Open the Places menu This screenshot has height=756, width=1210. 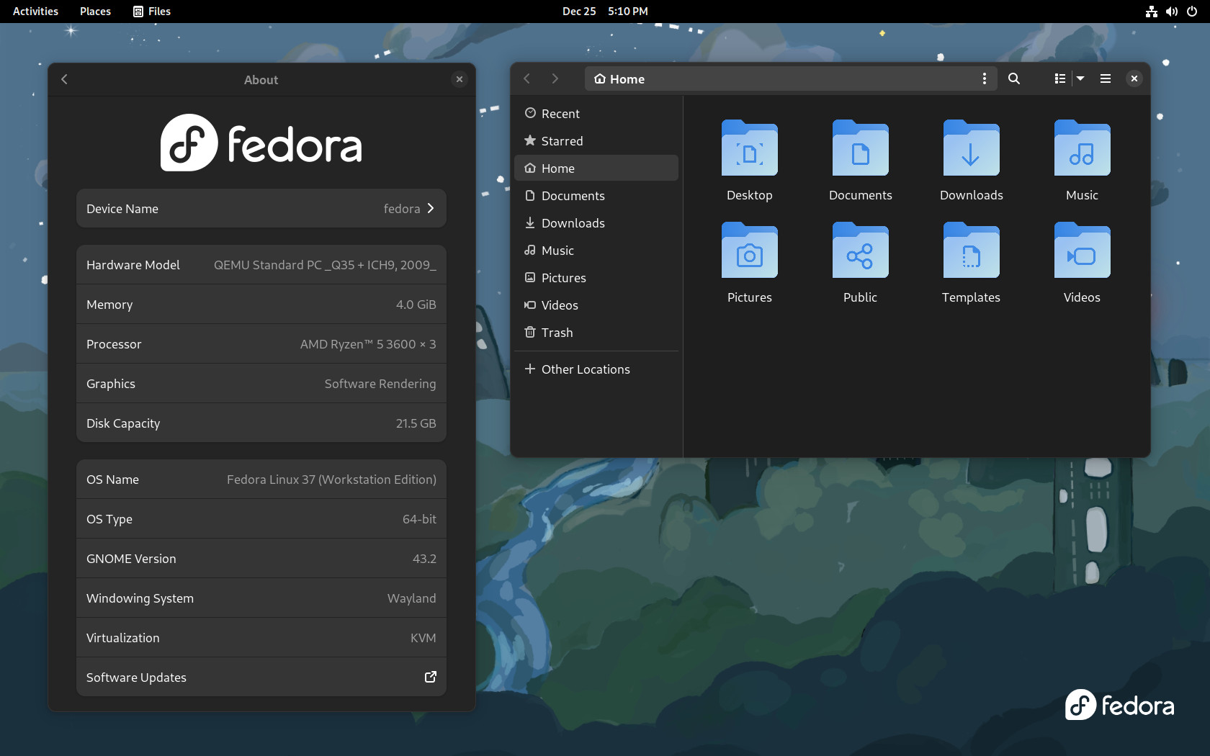click(x=95, y=12)
